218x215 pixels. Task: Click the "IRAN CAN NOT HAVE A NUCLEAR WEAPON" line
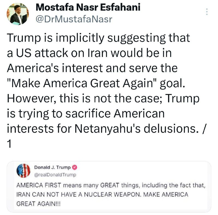[x=78, y=194]
